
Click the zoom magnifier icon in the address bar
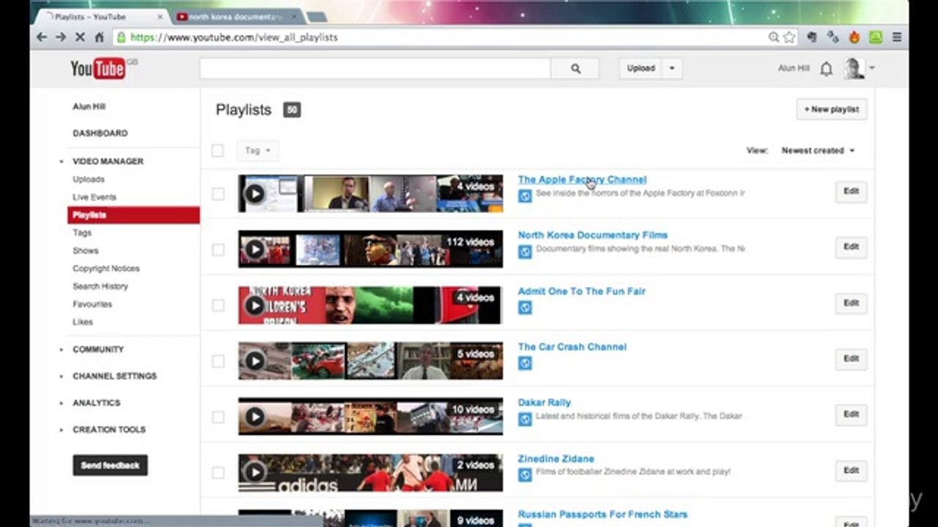[x=774, y=37]
